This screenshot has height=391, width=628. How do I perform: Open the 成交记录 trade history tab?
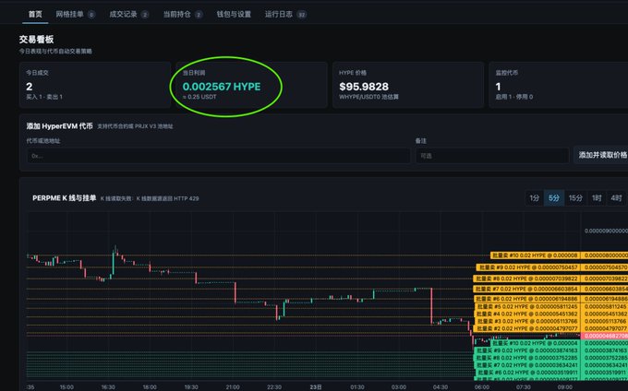[x=129, y=15]
